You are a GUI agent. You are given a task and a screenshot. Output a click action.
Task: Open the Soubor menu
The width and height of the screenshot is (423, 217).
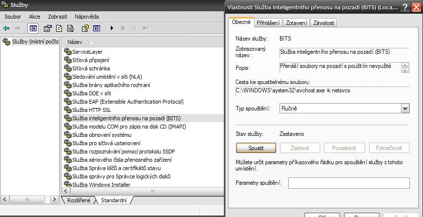(x=13, y=17)
